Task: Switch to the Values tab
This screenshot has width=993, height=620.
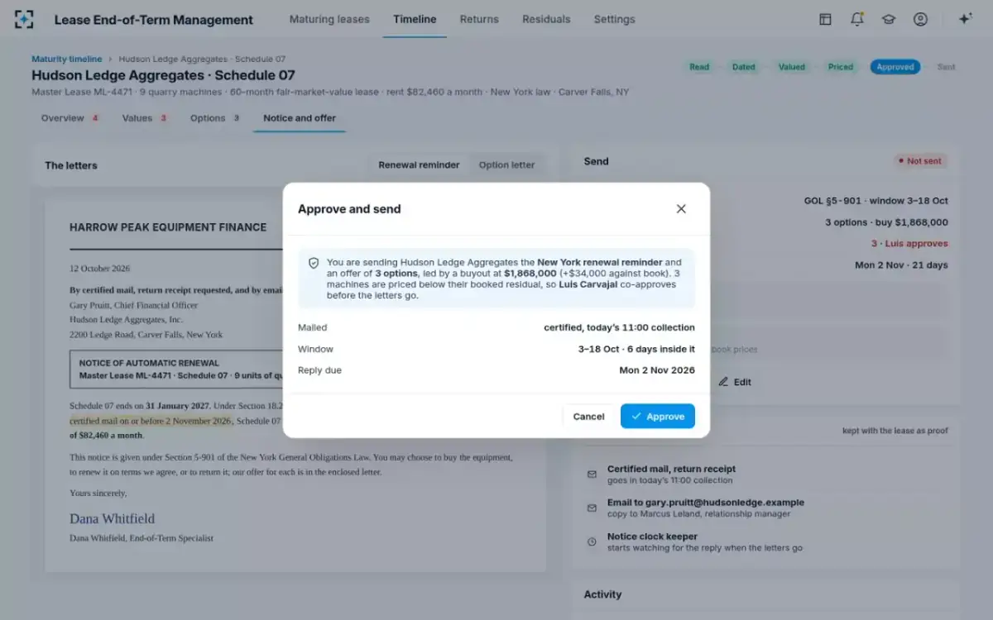Action: pyautogui.click(x=144, y=118)
